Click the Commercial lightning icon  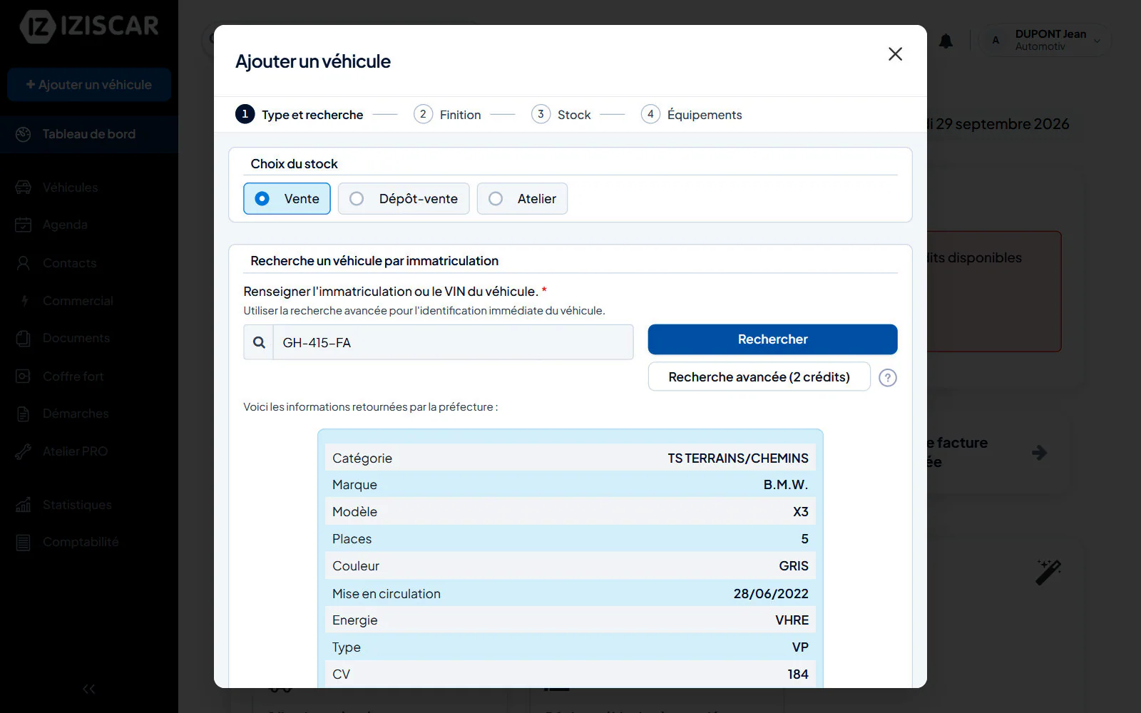pos(24,301)
